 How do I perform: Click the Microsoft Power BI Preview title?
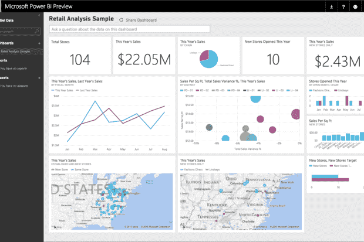[39, 6]
